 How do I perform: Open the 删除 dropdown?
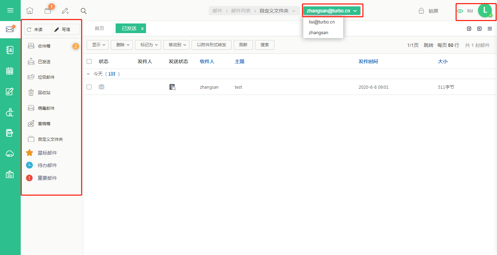tap(121, 45)
